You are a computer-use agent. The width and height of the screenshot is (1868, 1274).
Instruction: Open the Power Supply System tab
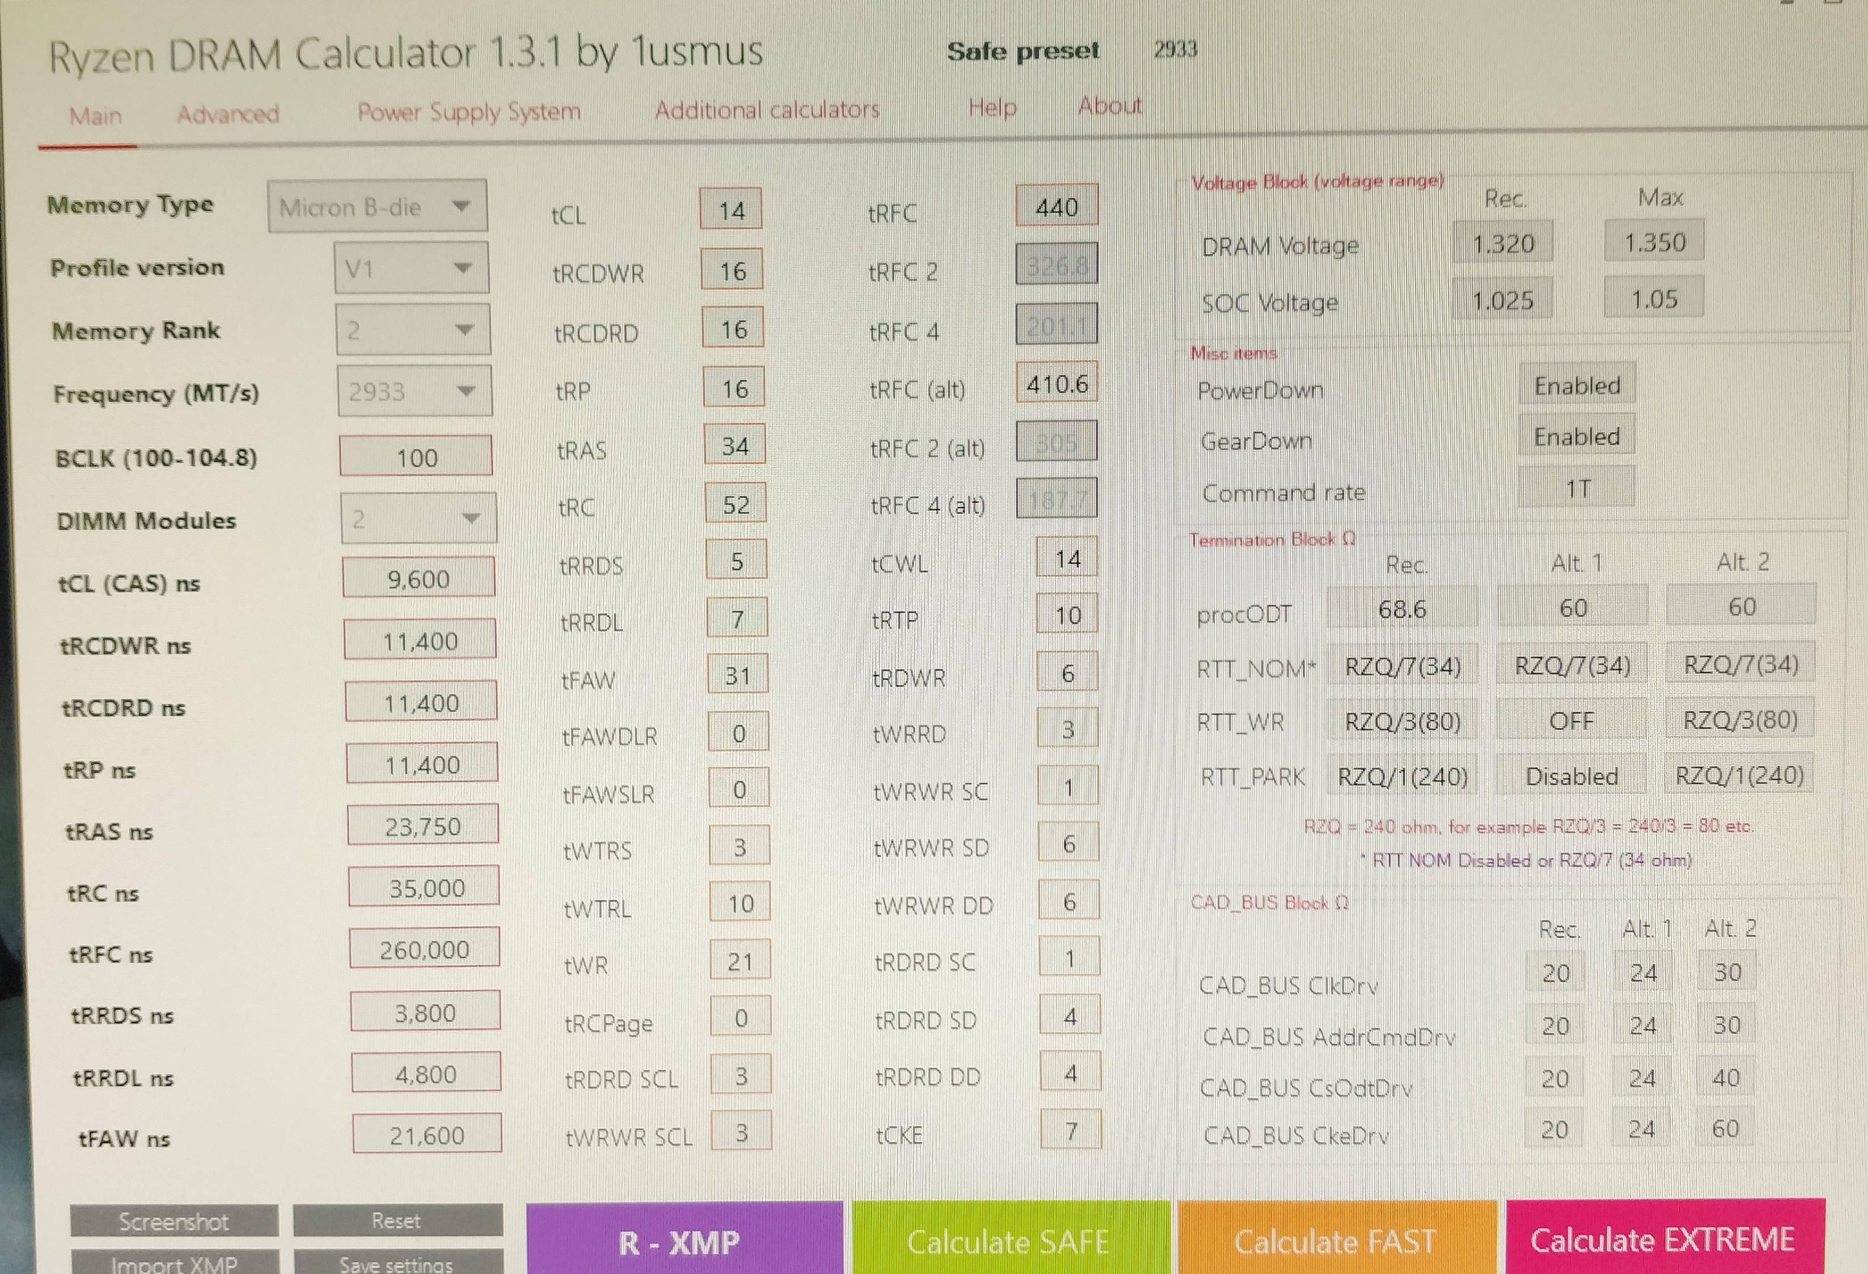(x=469, y=111)
